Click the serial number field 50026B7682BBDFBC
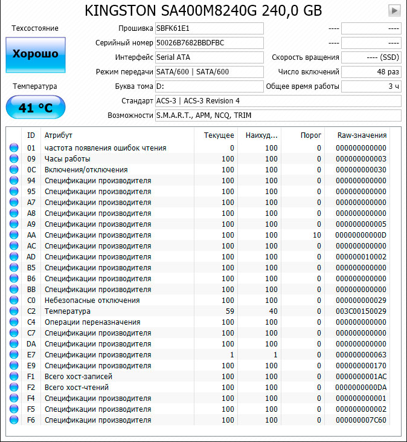The image size is (407, 442). click(210, 43)
